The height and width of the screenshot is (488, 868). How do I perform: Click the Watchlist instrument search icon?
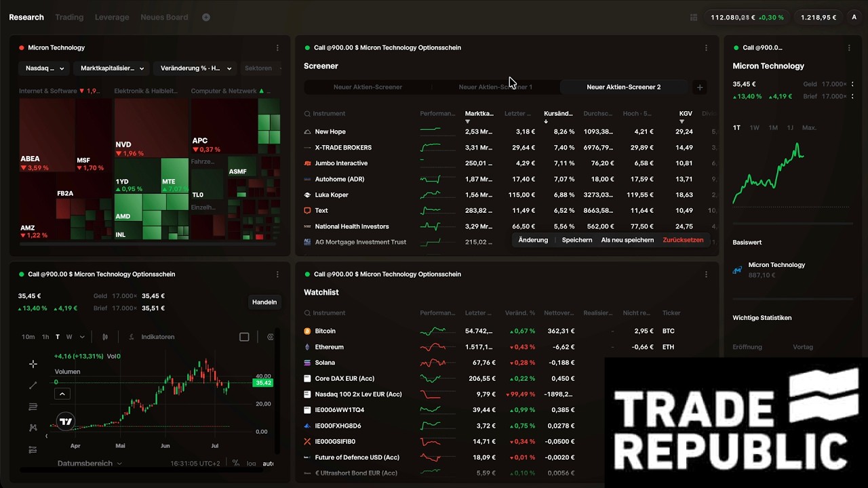point(307,313)
